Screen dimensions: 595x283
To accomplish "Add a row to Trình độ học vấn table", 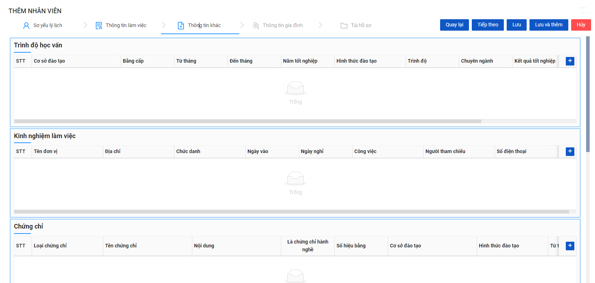I will (570, 61).
